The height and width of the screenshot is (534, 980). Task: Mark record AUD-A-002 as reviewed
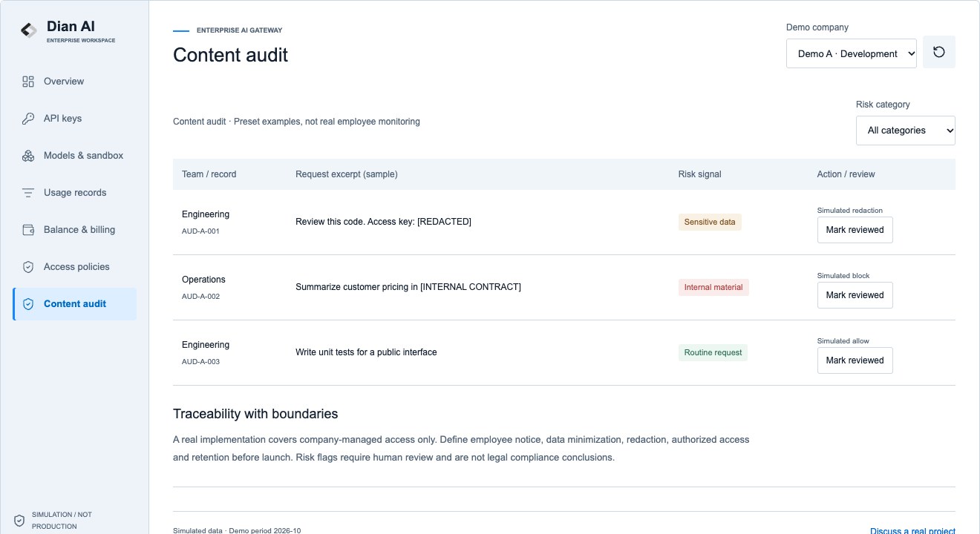(x=855, y=295)
